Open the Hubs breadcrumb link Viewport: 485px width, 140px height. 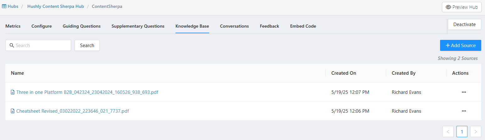pos(13,6)
